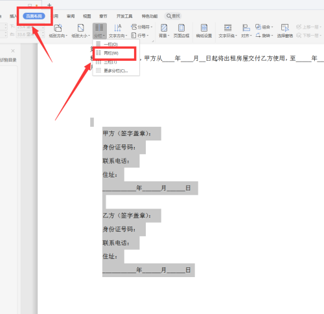Expand the 对齐 align dropdown
This screenshot has width=324, height=314.
tap(246, 31)
